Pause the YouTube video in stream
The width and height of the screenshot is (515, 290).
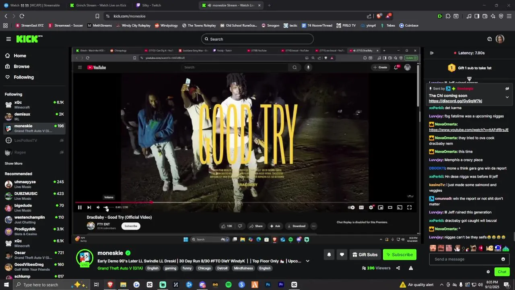coord(80,207)
